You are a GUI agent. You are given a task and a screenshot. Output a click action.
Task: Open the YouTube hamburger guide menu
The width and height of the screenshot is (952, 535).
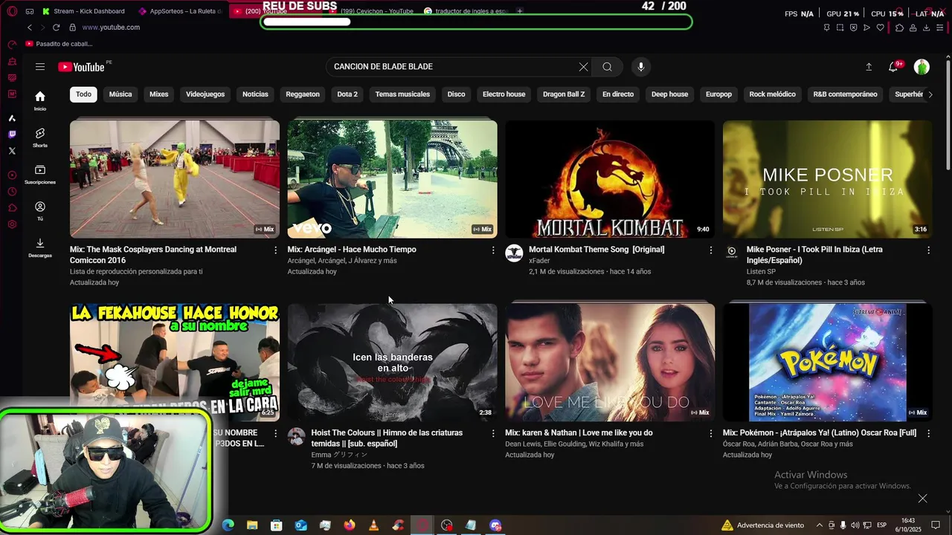[x=40, y=67]
